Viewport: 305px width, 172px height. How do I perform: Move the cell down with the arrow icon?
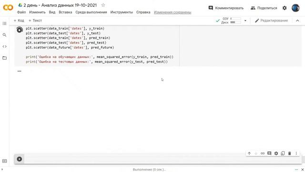256,153
